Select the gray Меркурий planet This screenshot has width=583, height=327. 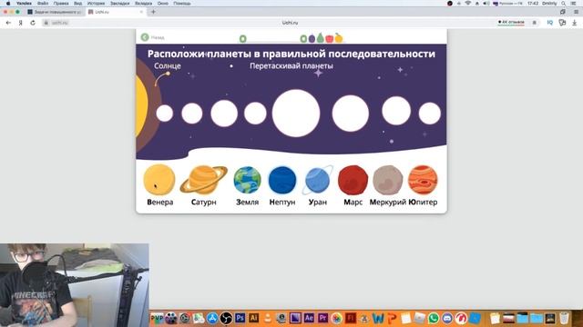[388, 180]
